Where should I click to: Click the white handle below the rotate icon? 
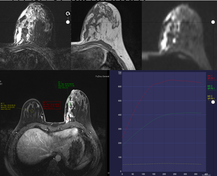point(68,22)
